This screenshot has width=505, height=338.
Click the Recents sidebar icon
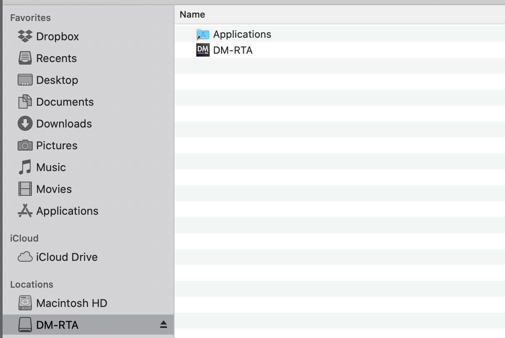coord(25,58)
